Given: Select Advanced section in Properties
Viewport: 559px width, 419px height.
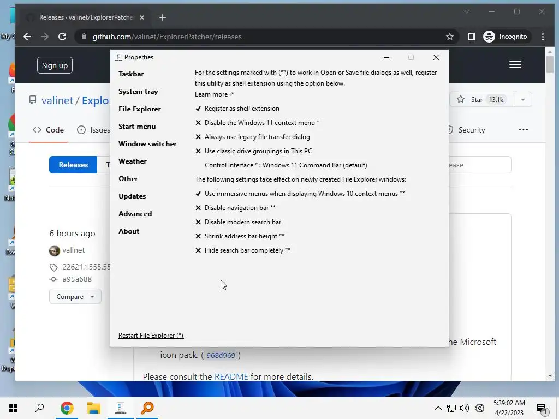Looking at the screenshot, I should [135, 214].
